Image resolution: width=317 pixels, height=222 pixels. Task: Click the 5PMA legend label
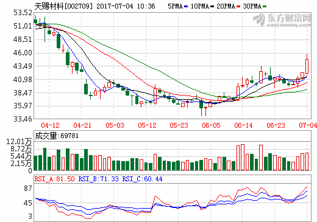pyautogui.click(x=176, y=6)
